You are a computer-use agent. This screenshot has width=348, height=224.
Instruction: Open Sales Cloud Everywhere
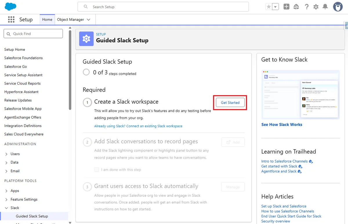click(24, 134)
